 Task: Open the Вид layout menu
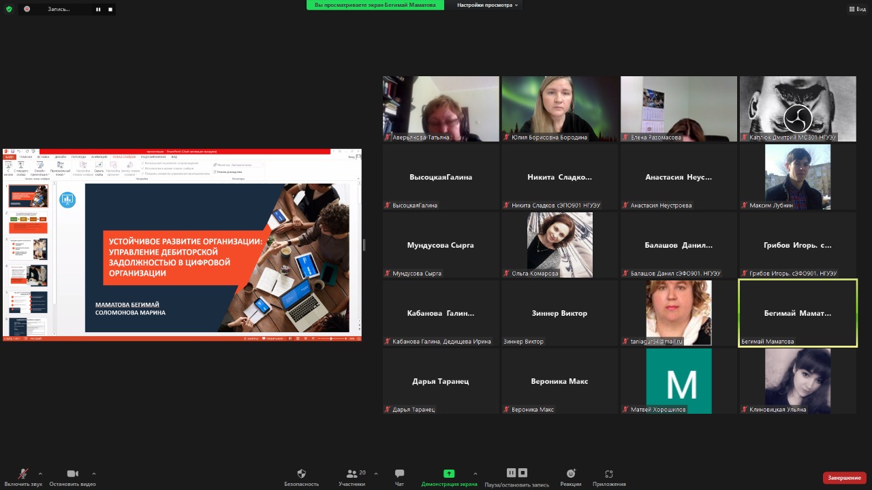(856, 9)
